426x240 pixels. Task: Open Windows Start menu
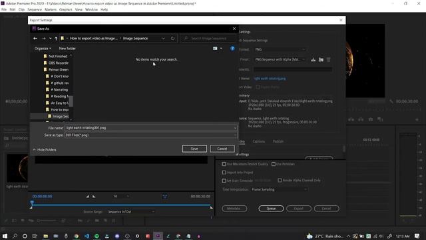(x=5, y=236)
